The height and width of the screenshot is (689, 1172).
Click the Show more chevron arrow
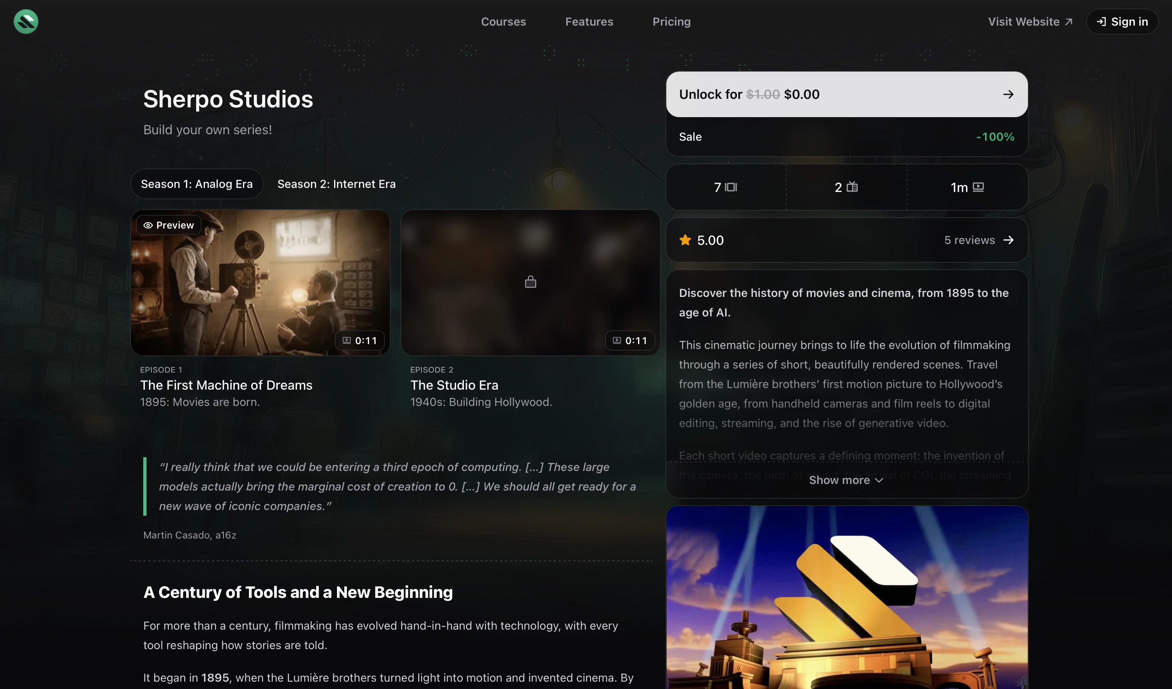879,480
